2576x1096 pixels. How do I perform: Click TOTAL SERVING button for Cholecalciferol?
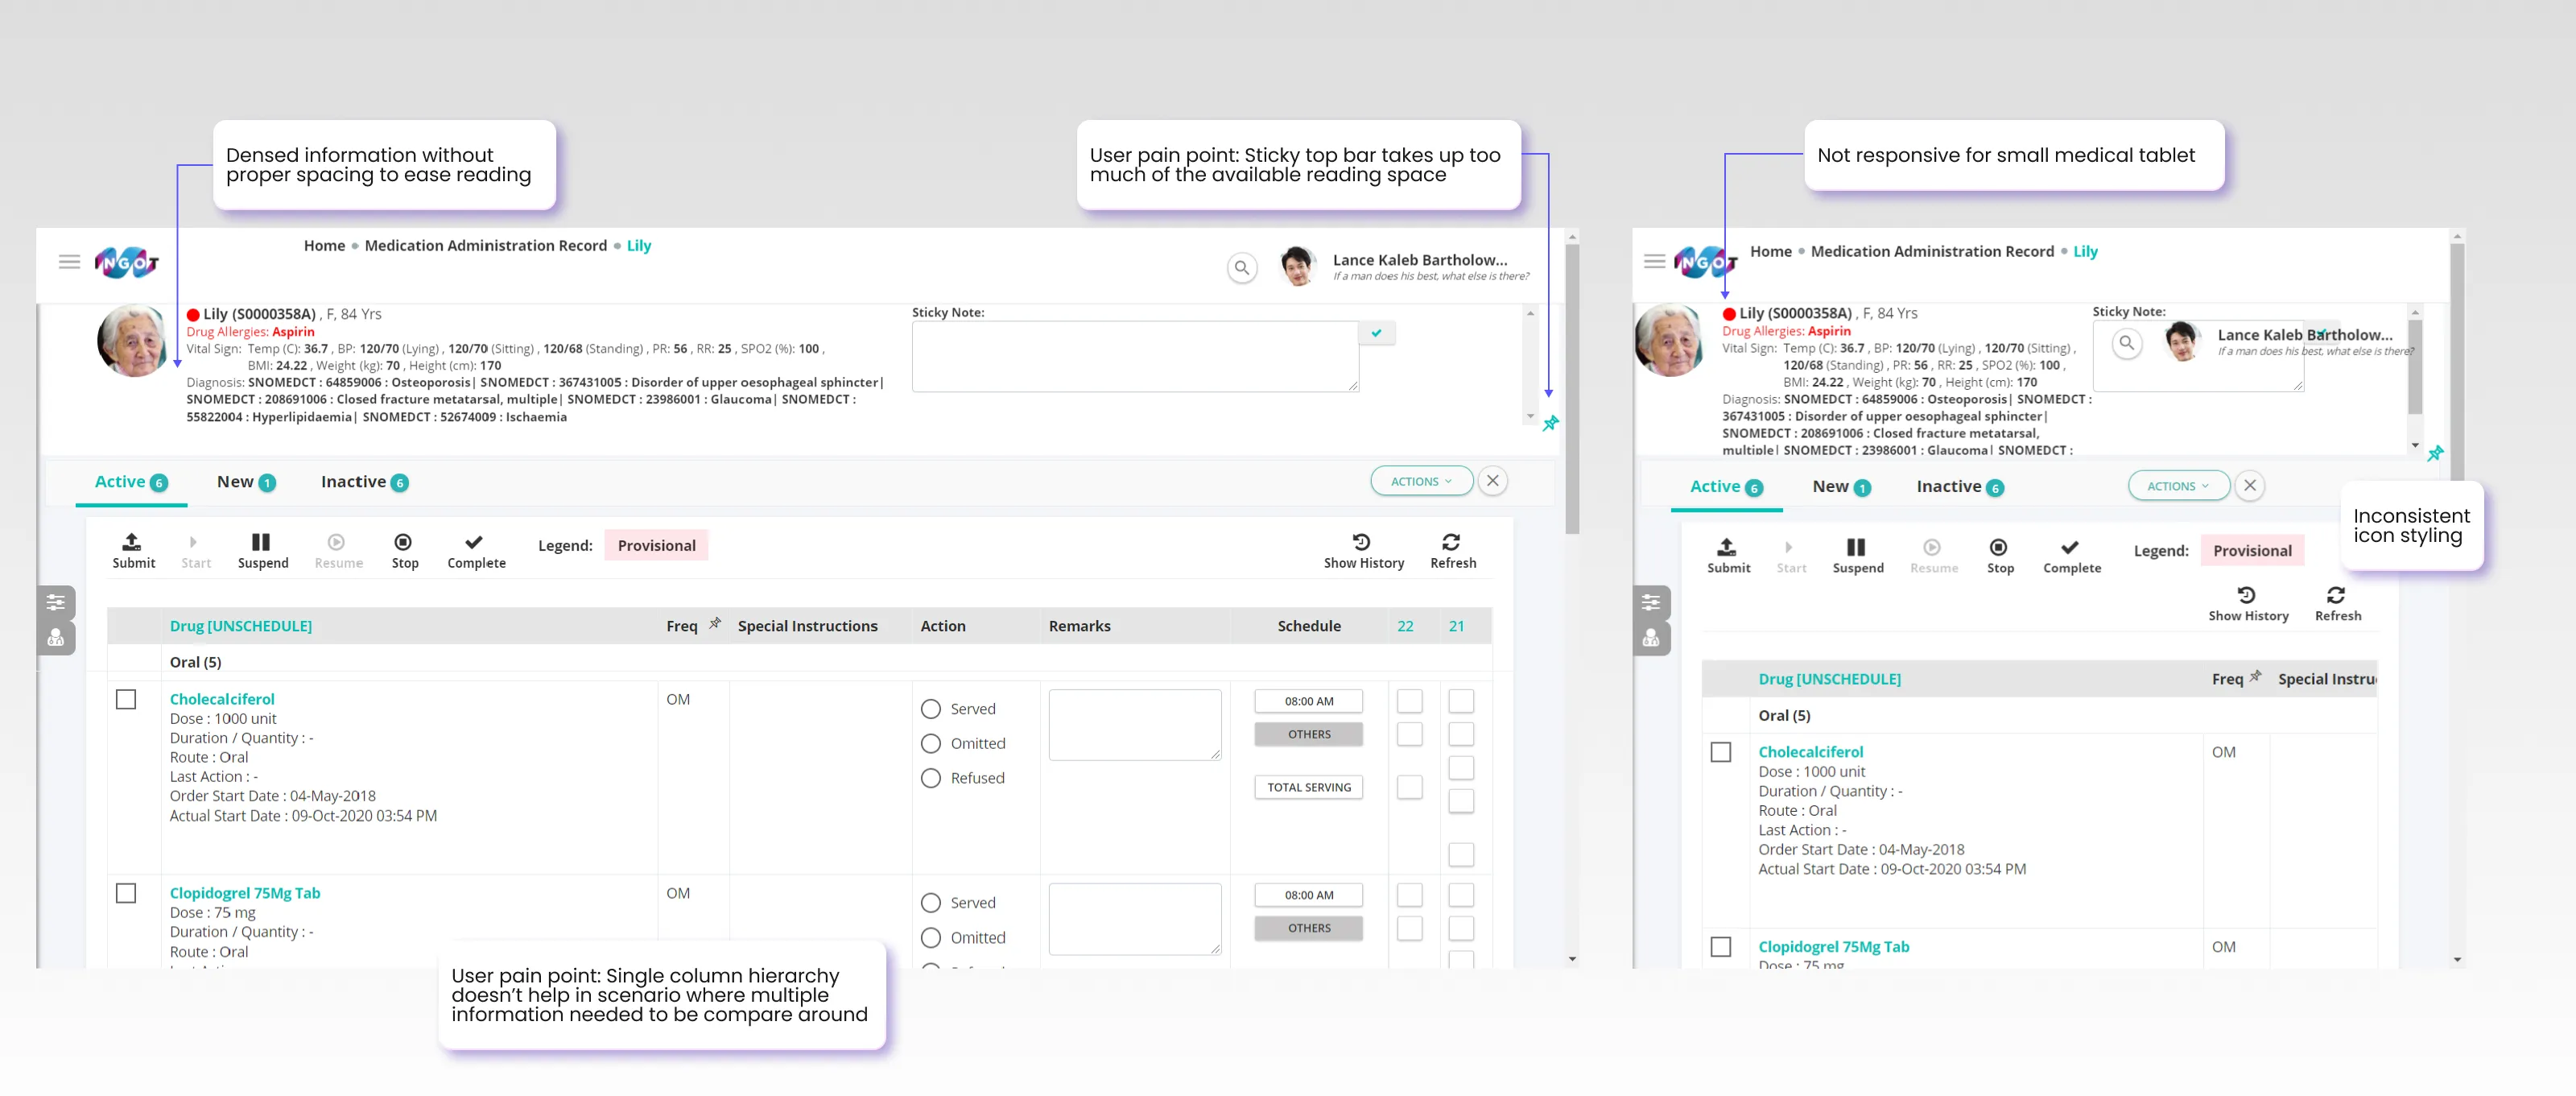pyautogui.click(x=1308, y=787)
